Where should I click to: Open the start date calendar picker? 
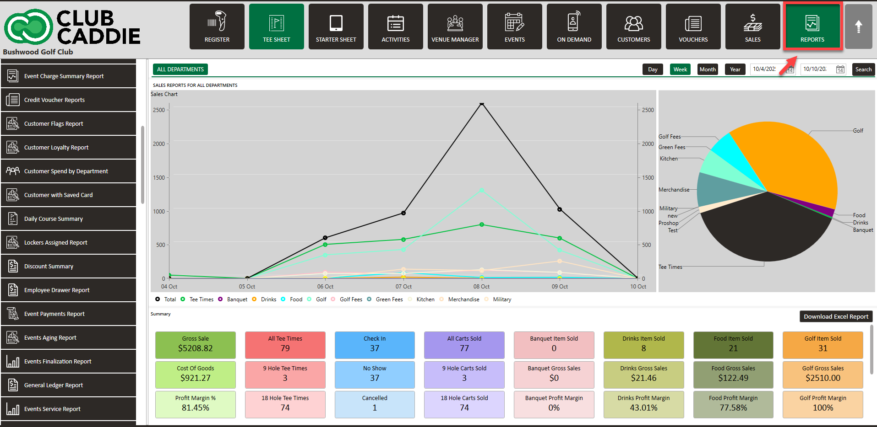tap(790, 69)
